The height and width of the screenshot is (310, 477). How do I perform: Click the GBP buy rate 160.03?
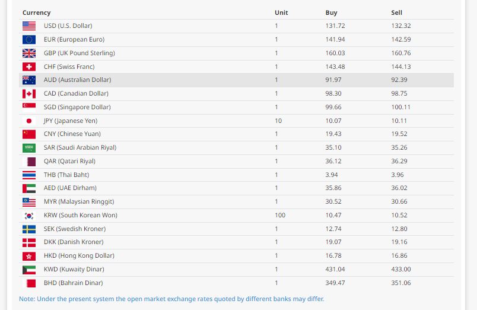tap(335, 53)
